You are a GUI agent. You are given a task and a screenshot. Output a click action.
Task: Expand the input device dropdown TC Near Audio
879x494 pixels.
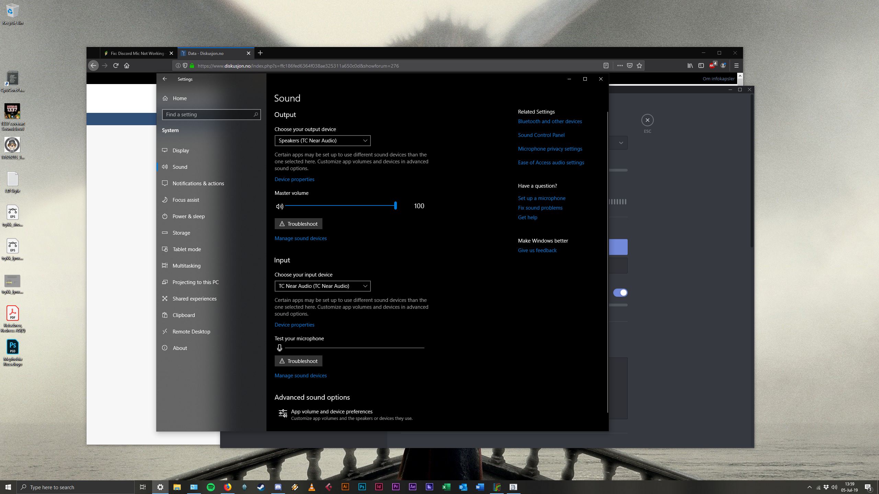pyautogui.click(x=322, y=286)
